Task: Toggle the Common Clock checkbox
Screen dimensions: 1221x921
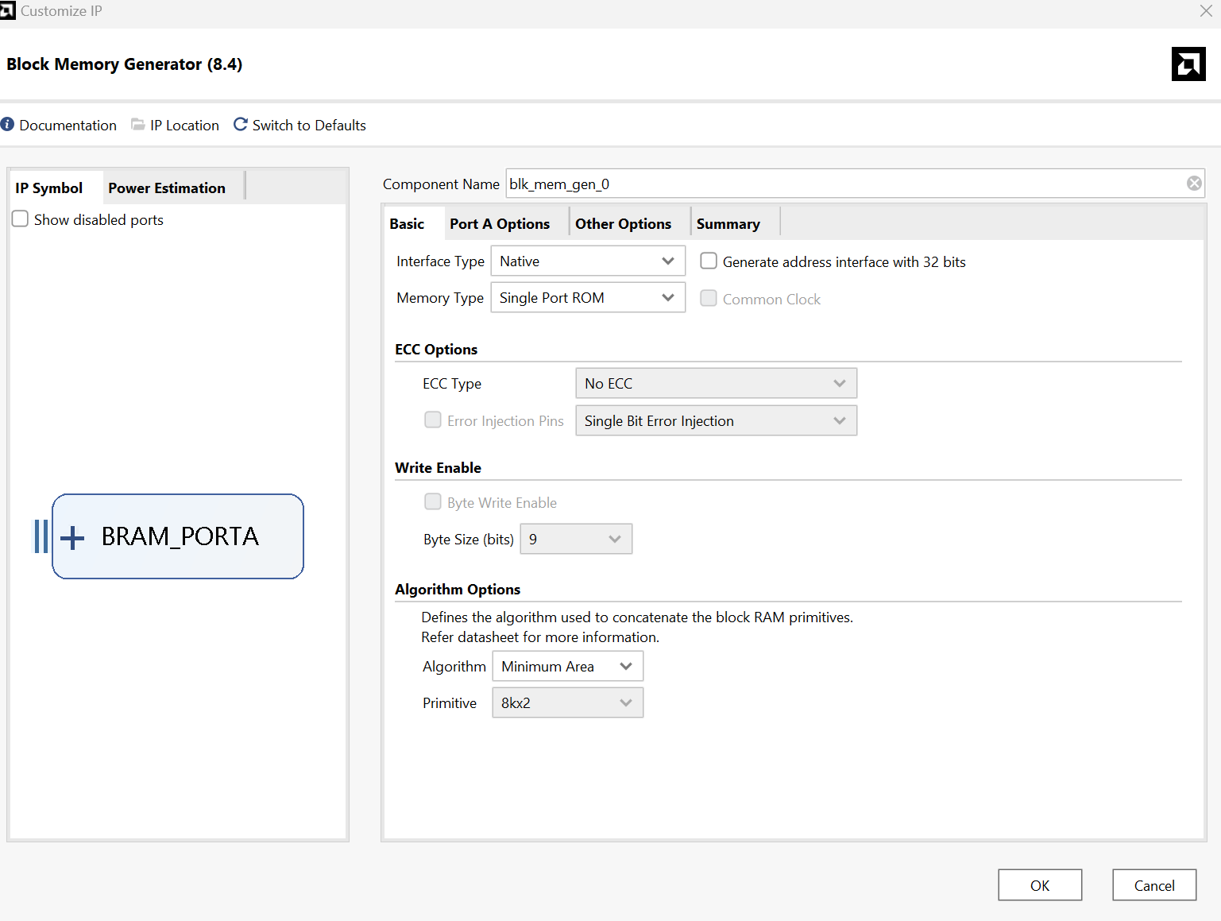Action: 709,298
